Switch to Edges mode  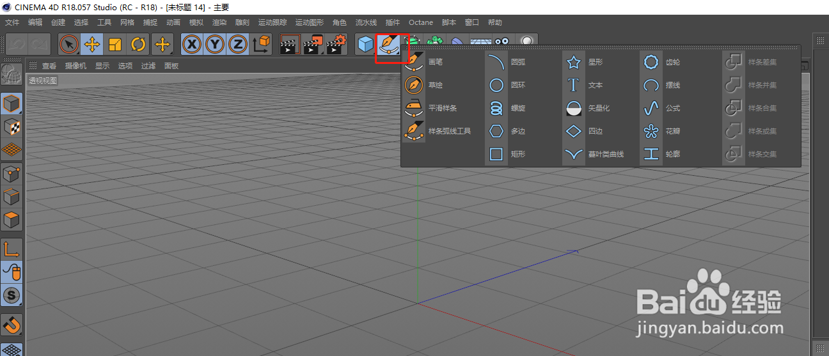coord(13,197)
